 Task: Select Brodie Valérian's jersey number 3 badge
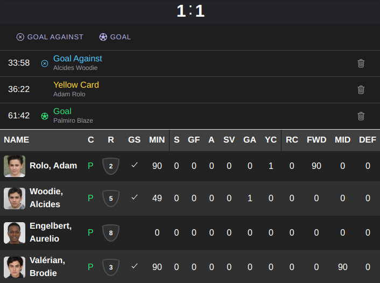pos(111,267)
